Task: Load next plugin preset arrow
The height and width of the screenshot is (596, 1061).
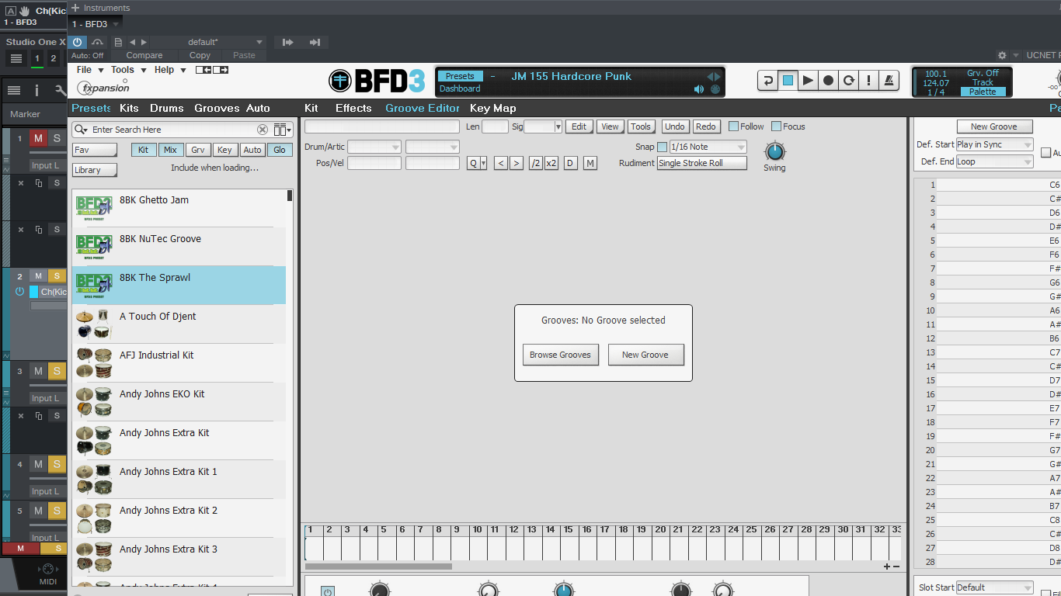Action: pos(144,42)
